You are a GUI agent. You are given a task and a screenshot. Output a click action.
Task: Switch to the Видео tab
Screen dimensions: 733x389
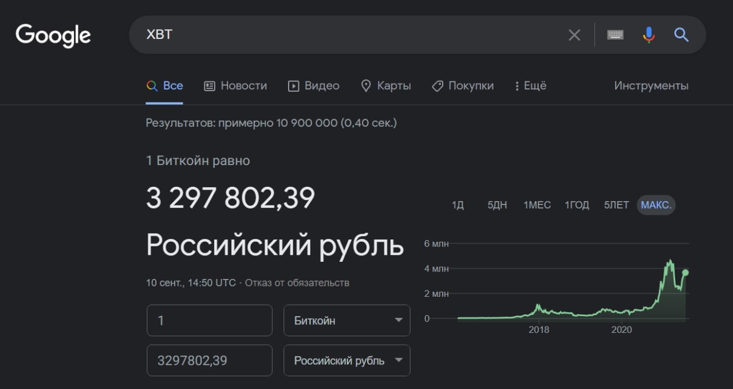point(313,86)
